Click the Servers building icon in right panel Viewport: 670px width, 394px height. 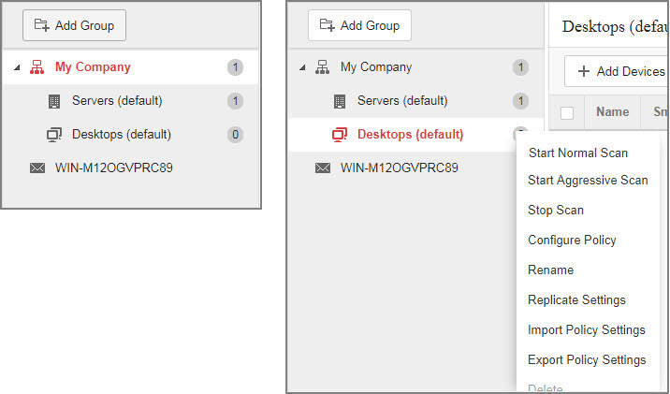(340, 101)
